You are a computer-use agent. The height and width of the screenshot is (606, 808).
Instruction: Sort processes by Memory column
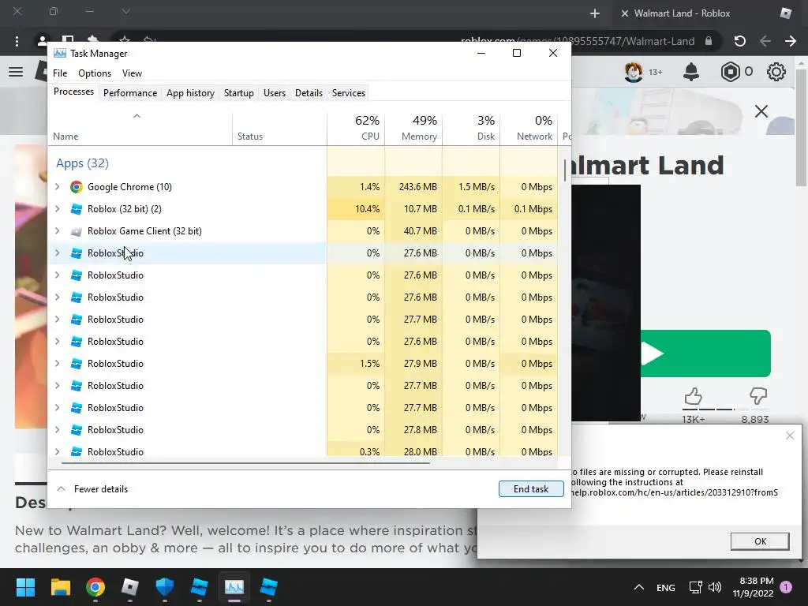pos(413,128)
